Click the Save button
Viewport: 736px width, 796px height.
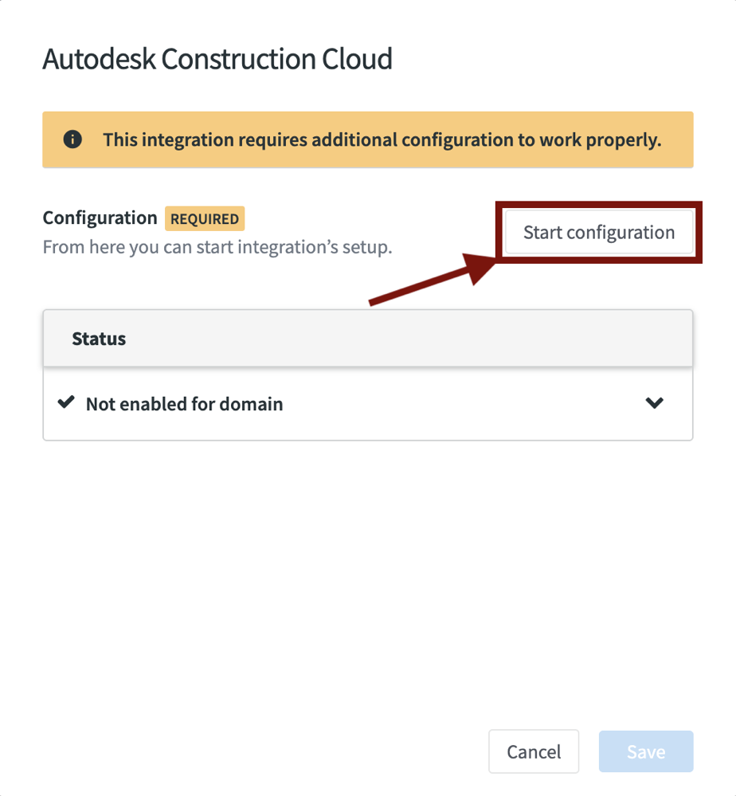[645, 751]
